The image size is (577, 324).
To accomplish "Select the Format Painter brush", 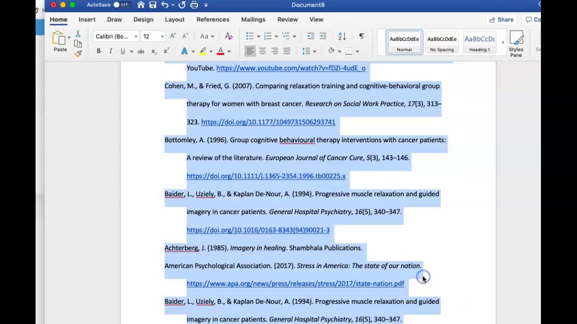I will pyautogui.click(x=78, y=54).
